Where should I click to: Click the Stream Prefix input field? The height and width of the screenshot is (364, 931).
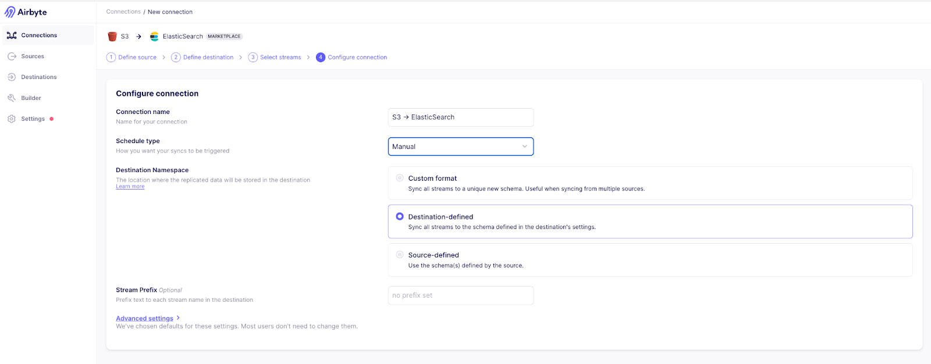click(x=460, y=295)
